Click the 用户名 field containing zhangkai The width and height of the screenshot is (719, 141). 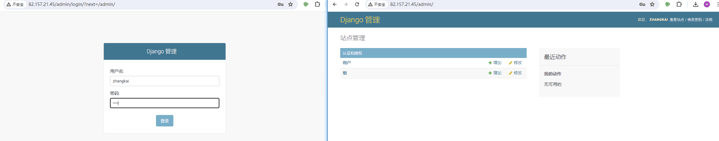[165, 81]
